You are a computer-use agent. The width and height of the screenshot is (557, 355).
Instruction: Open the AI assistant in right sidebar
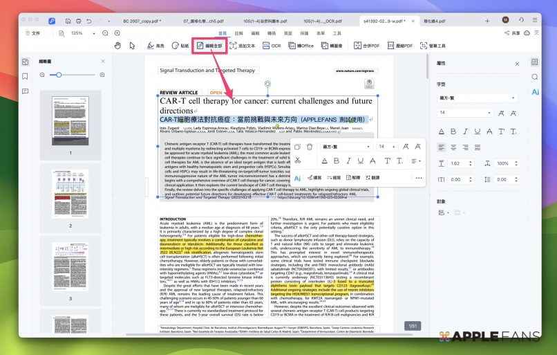535,91
